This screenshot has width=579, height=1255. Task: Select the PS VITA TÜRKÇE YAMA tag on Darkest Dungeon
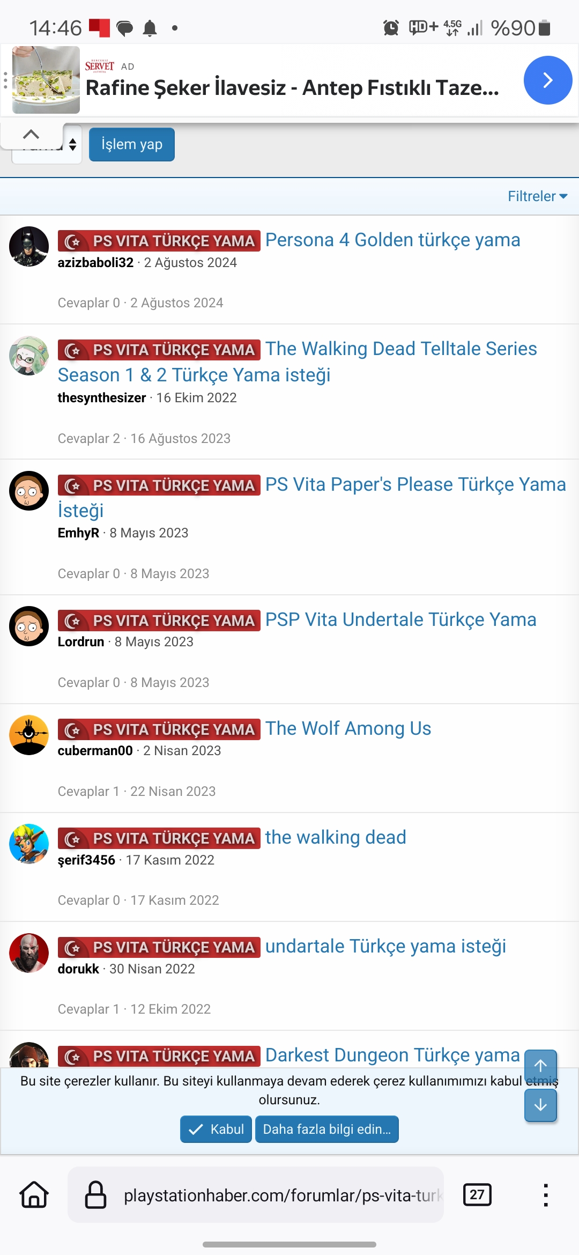coord(159,1056)
